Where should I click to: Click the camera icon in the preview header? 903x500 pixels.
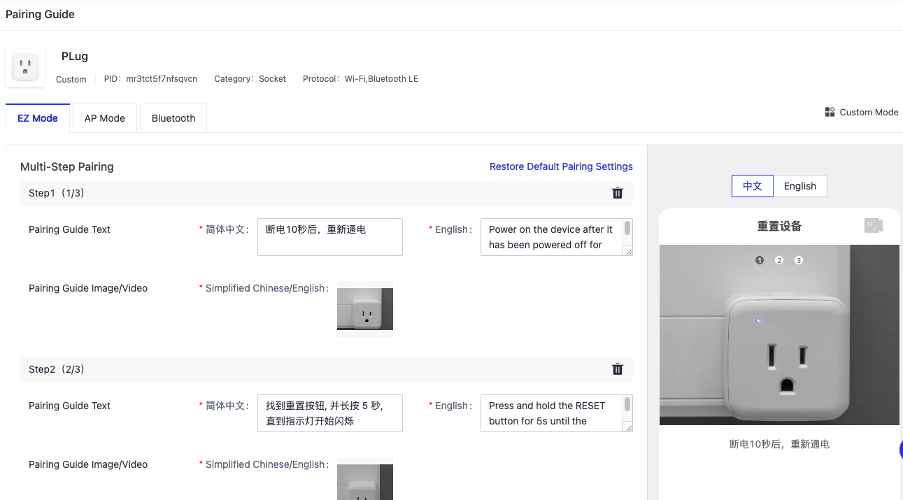click(873, 225)
